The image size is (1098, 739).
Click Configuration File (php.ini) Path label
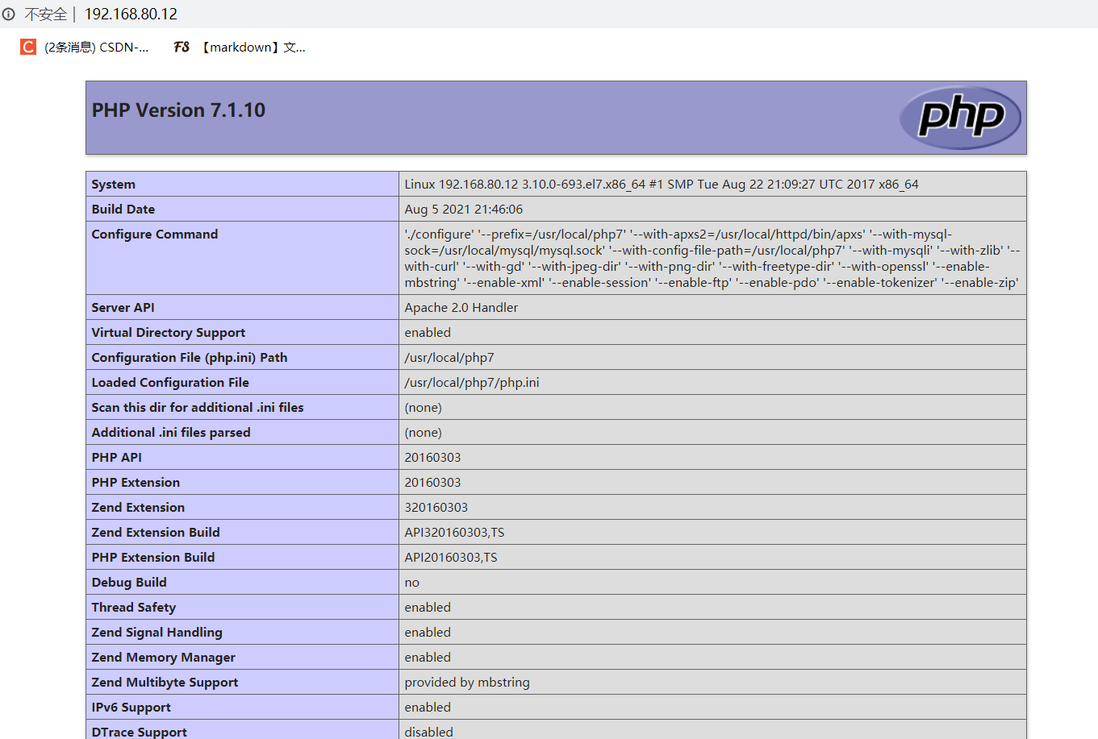click(x=190, y=357)
